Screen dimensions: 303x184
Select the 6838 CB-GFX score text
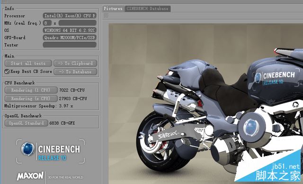tap(62, 123)
